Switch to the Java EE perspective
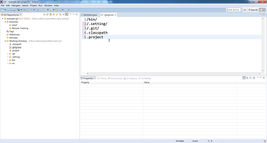 pos(253,10)
